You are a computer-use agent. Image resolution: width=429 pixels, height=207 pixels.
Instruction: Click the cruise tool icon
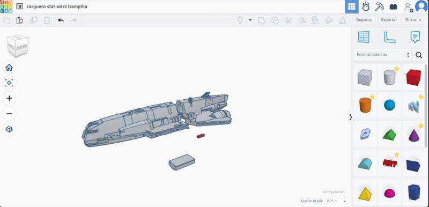(x=315, y=20)
